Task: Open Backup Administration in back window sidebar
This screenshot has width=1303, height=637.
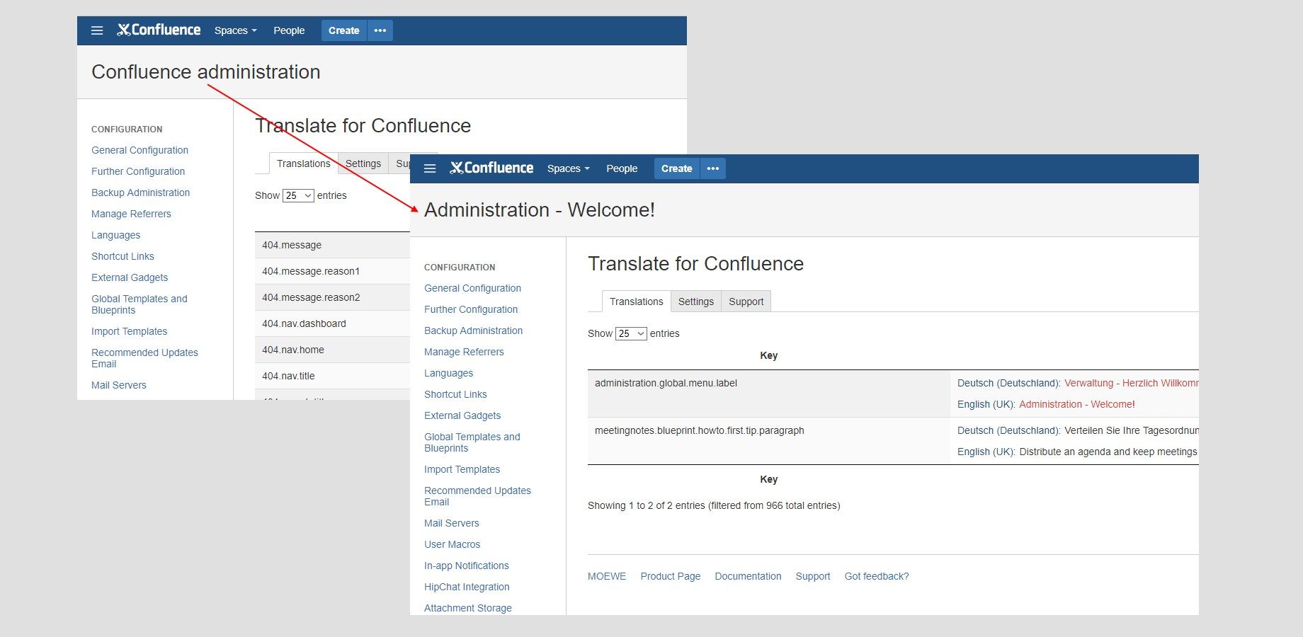Action: pos(140,193)
